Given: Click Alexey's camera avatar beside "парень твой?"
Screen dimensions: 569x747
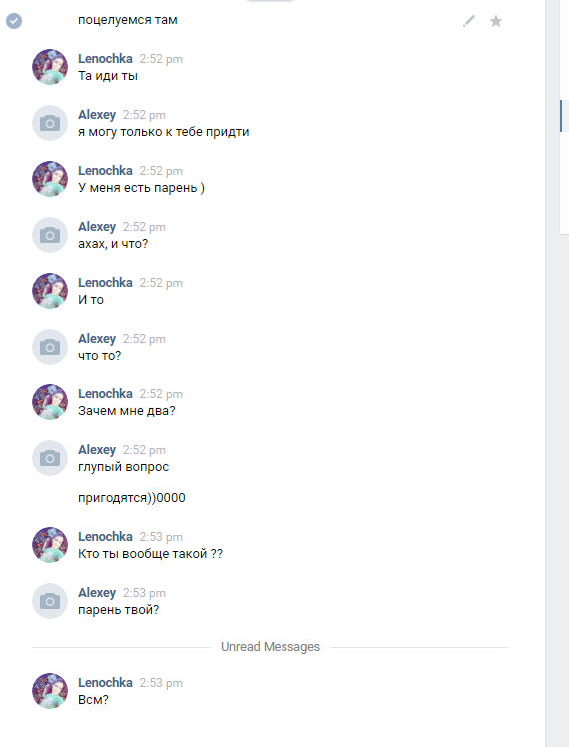Looking at the screenshot, I should pyautogui.click(x=50, y=601).
